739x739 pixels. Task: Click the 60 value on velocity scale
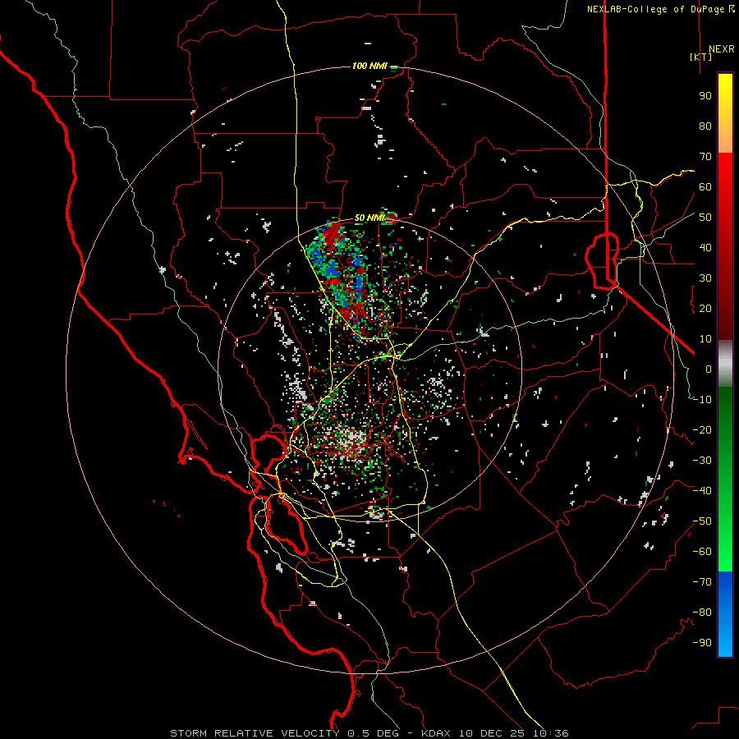[x=705, y=187]
